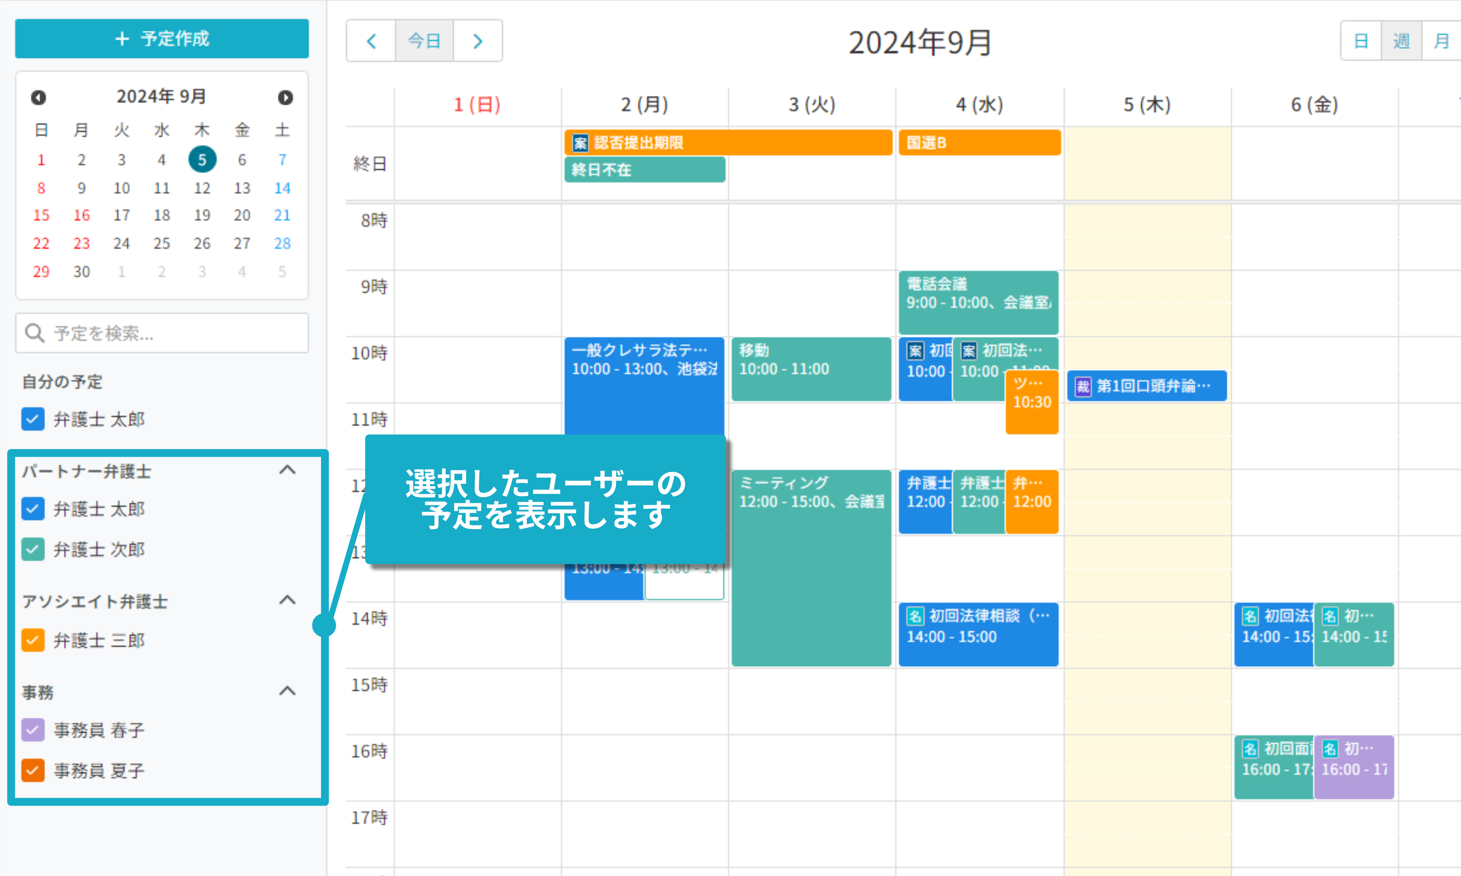
Task: Open the ミーティング 12:00 - 15:00 event
Action: tap(811, 568)
